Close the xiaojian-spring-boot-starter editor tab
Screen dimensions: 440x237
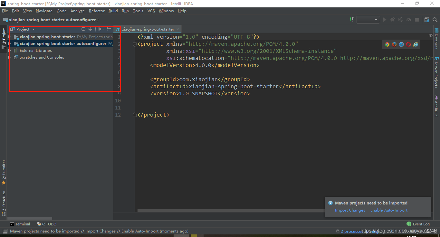(177, 29)
